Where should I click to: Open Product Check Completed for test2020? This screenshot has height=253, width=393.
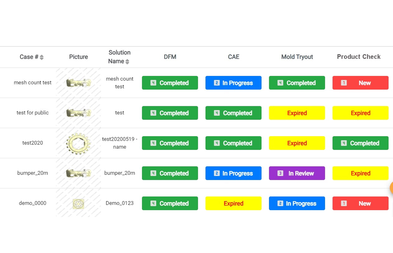coord(361,143)
